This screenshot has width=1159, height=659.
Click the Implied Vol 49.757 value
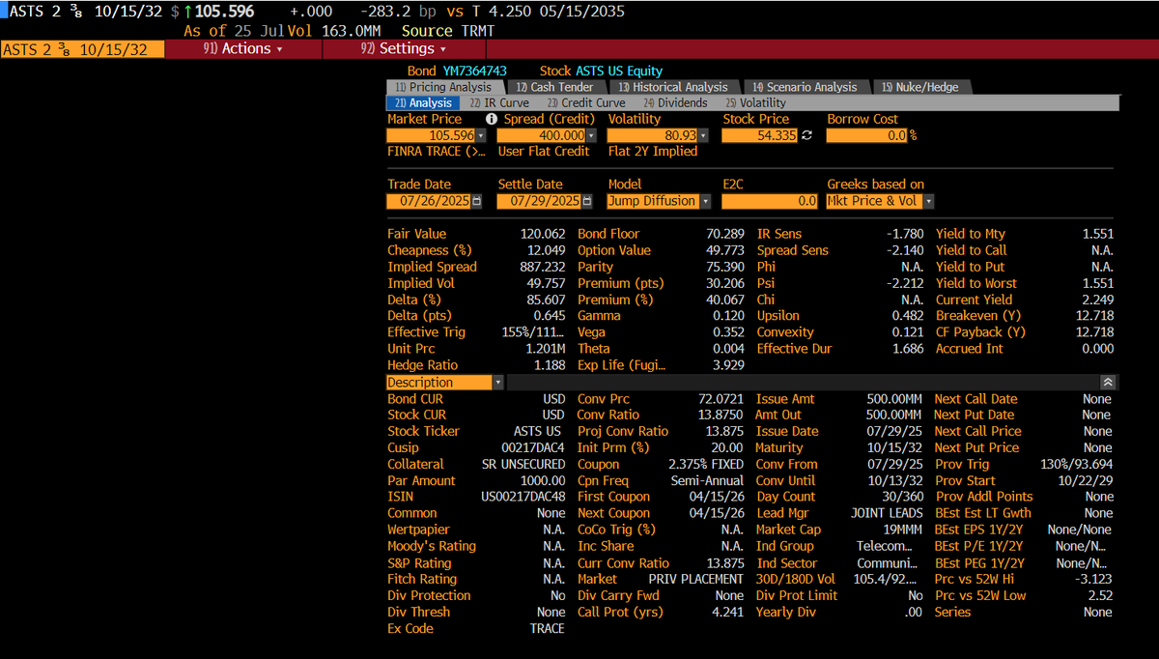[x=546, y=283]
